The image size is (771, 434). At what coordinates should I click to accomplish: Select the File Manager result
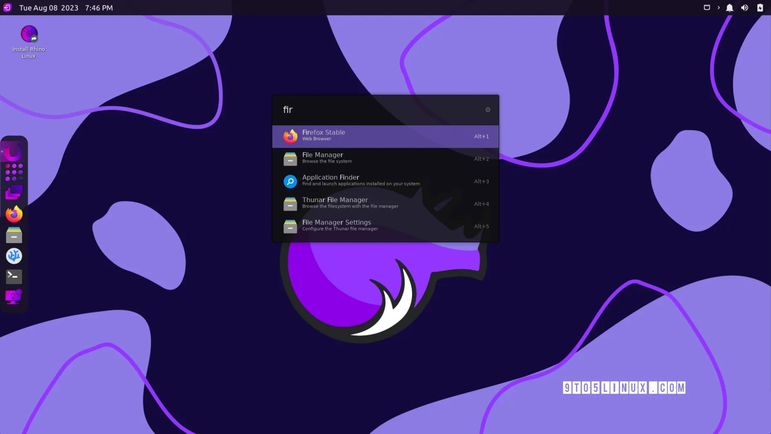click(x=385, y=158)
